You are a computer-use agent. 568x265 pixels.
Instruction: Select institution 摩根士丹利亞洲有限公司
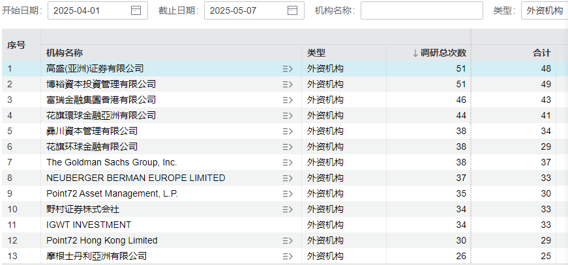tap(97, 256)
